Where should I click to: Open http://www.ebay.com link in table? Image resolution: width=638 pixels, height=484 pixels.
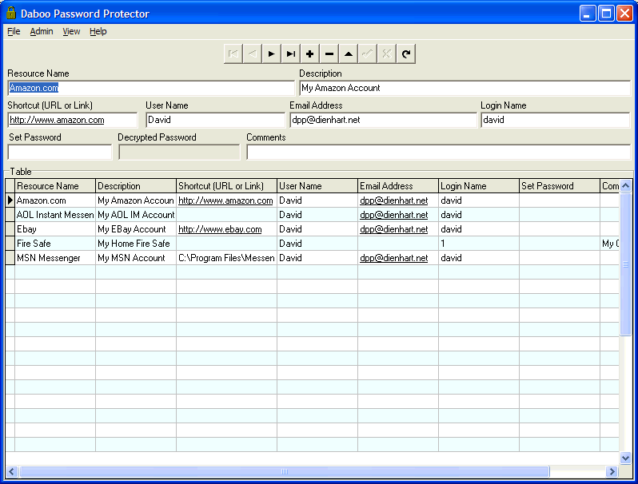pos(220,229)
